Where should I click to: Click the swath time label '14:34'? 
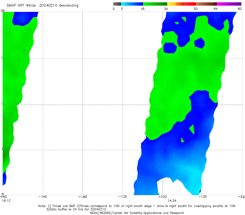pos(172,201)
